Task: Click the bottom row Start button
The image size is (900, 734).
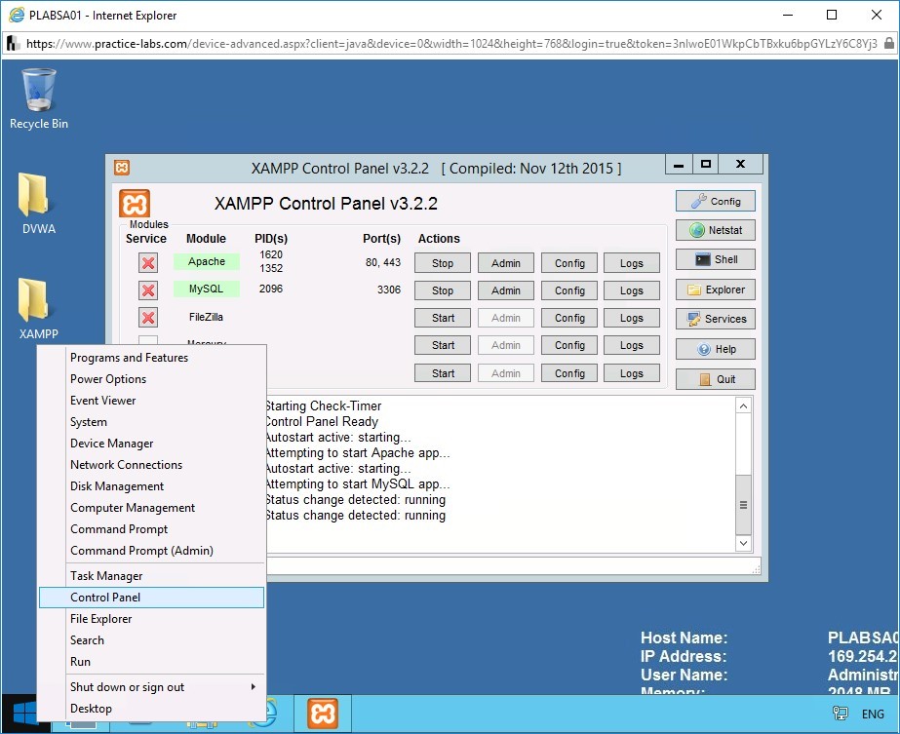Action: [443, 373]
